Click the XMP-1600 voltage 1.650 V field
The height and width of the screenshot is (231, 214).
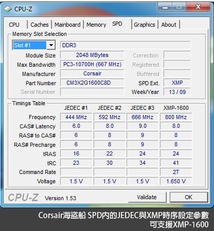pyautogui.click(x=176, y=181)
